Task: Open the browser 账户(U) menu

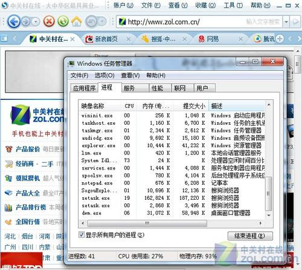Action: (123, 5)
